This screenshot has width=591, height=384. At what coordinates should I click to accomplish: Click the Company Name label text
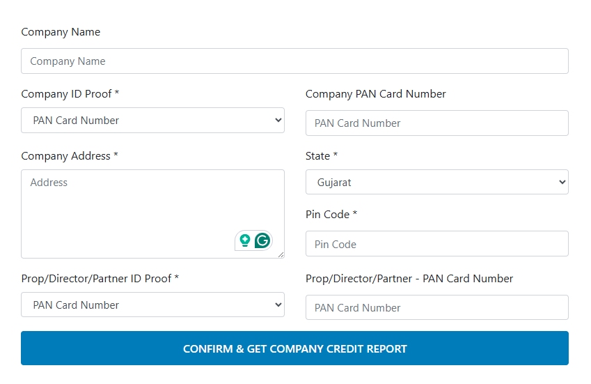coord(61,32)
